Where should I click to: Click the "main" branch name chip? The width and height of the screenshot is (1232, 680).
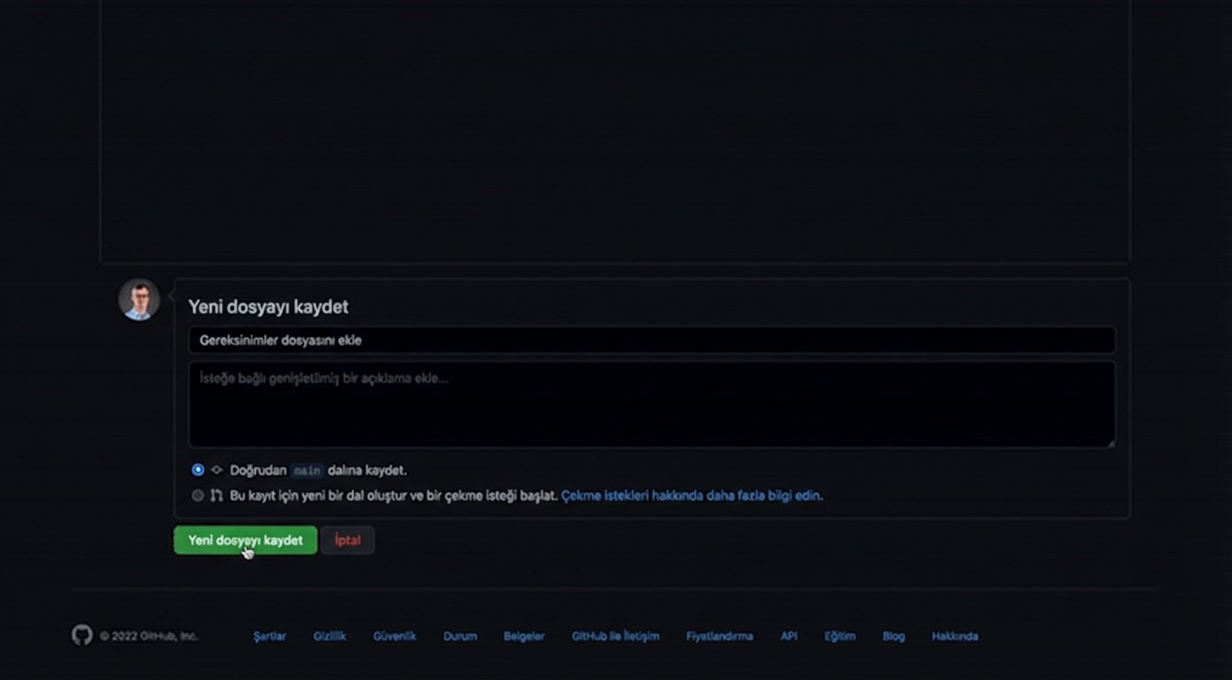point(306,470)
